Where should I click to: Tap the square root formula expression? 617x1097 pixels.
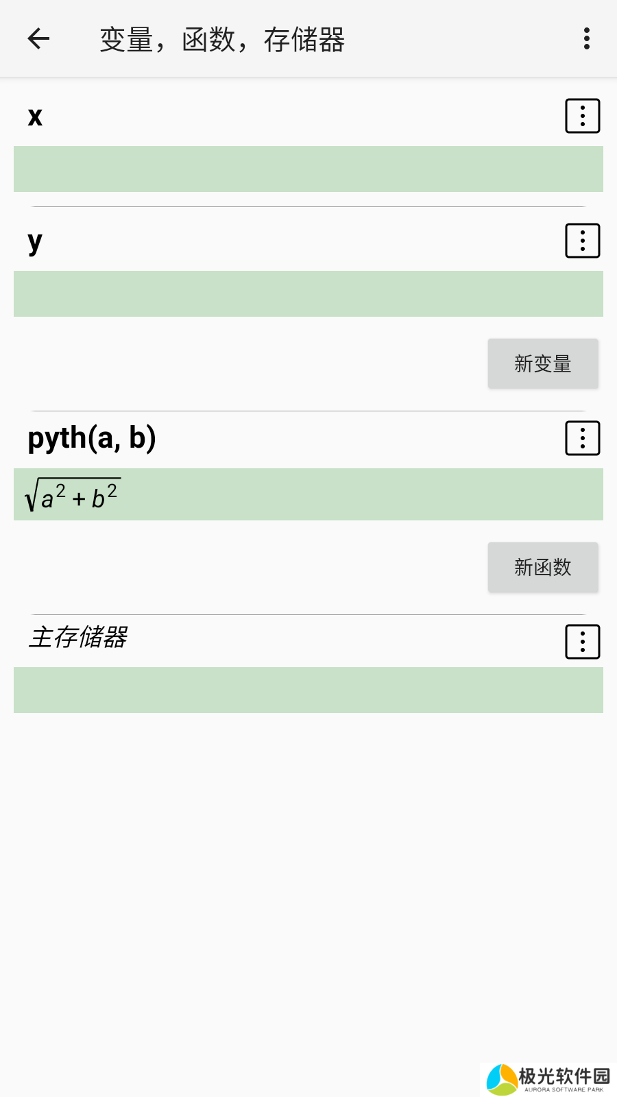click(x=73, y=495)
